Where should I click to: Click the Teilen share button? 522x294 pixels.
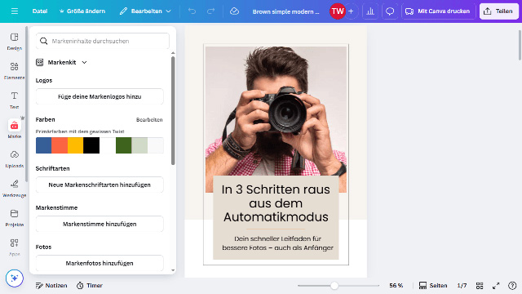coord(498,11)
